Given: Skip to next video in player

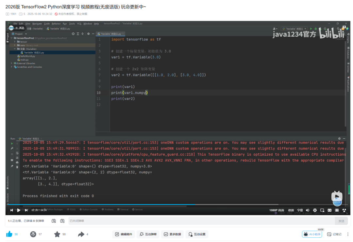Looking at the screenshot, I should [x=26, y=210].
